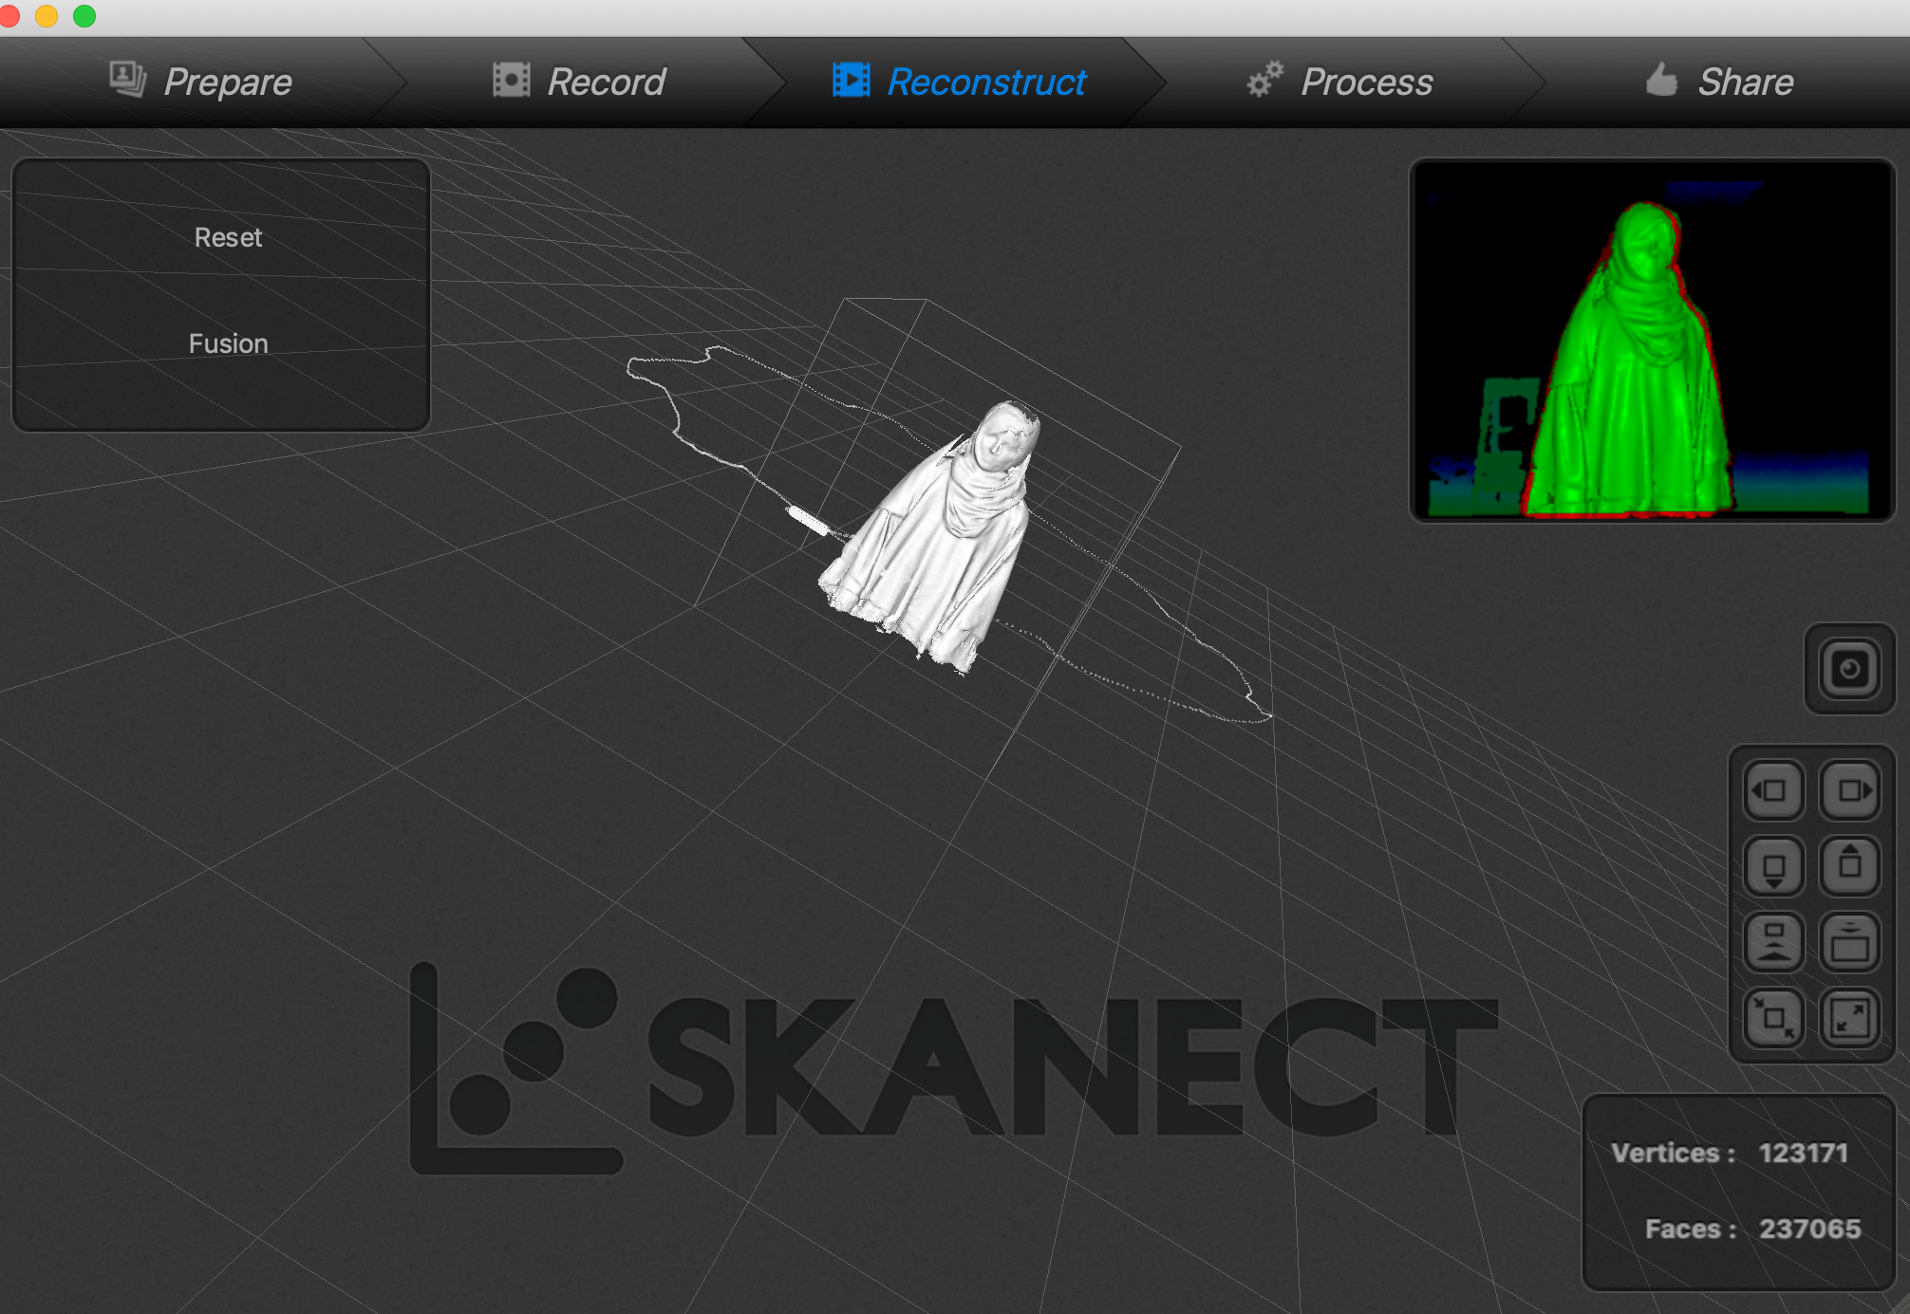Move bounding box right with arrow icon
This screenshot has width=1910, height=1314.
click(1849, 790)
